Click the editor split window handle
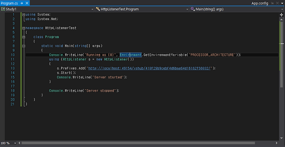This screenshot has width=285, height=147. [x=282, y=15]
